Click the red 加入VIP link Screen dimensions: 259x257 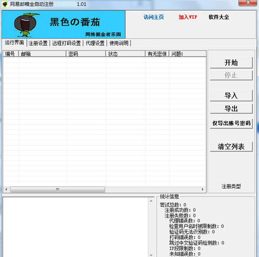pyautogui.click(x=188, y=17)
